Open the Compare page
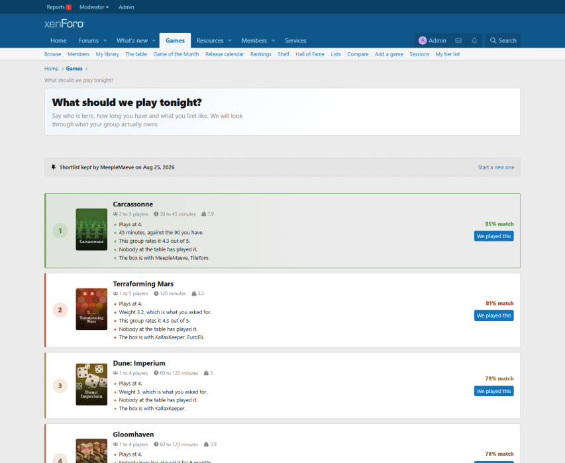Image resolution: width=565 pixels, height=463 pixels. click(x=358, y=54)
